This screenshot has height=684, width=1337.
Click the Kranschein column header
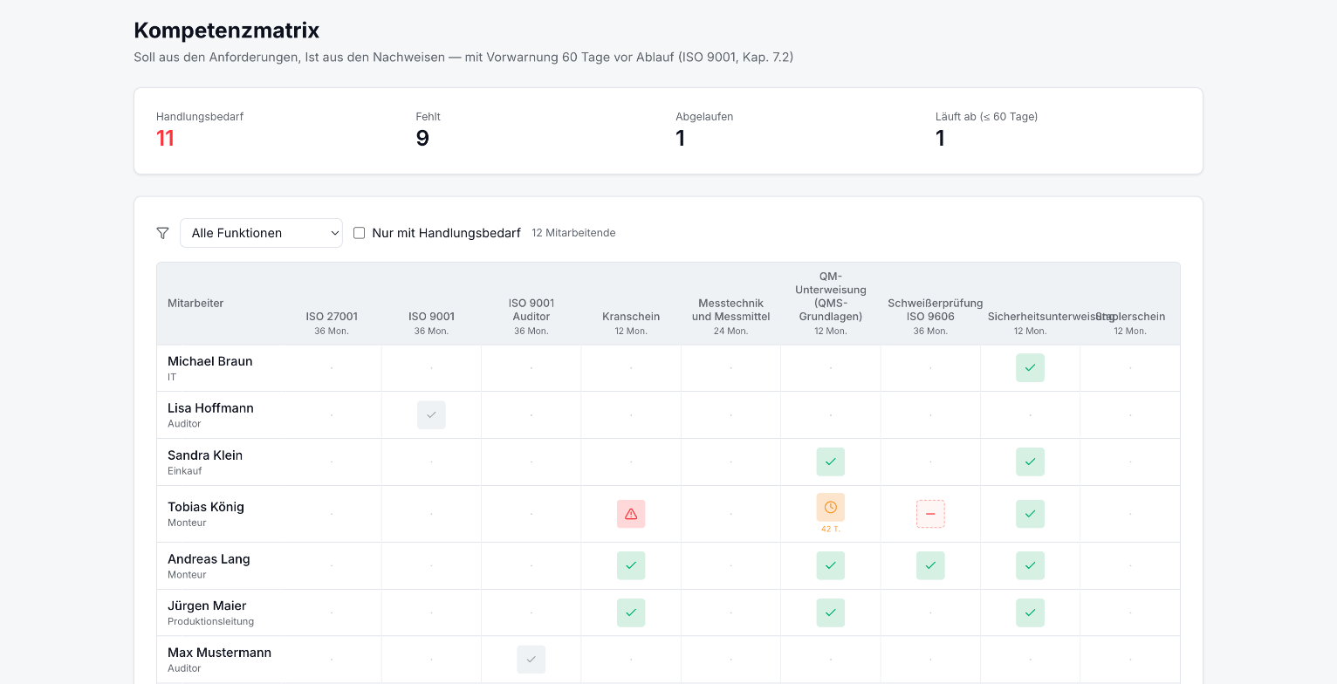631,317
